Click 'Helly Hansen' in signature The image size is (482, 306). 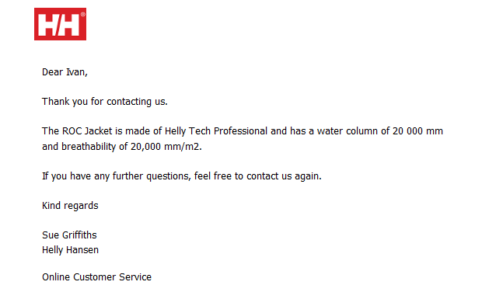(x=71, y=250)
